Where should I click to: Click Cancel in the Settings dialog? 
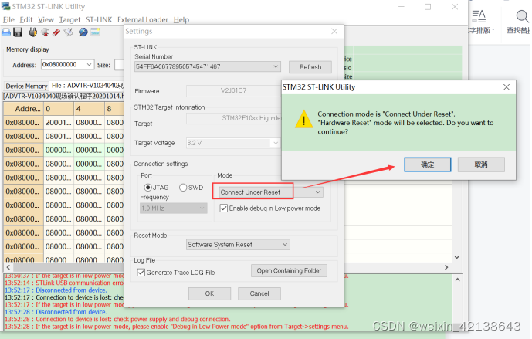pos(259,293)
